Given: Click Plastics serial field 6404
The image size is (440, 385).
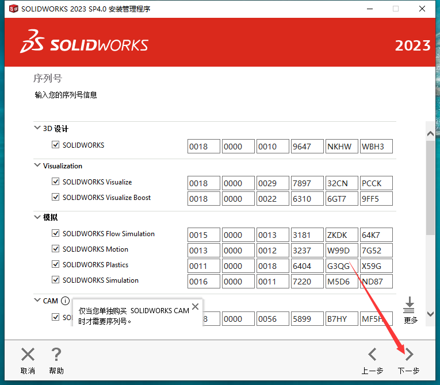Looking at the screenshot, I should (x=307, y=266).
